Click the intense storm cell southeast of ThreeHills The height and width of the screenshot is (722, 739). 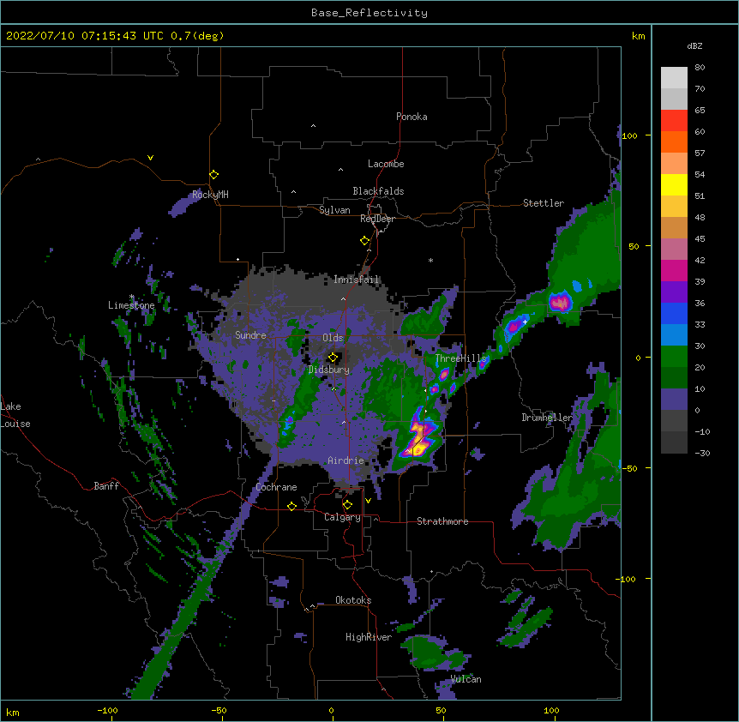pos(418,437)
